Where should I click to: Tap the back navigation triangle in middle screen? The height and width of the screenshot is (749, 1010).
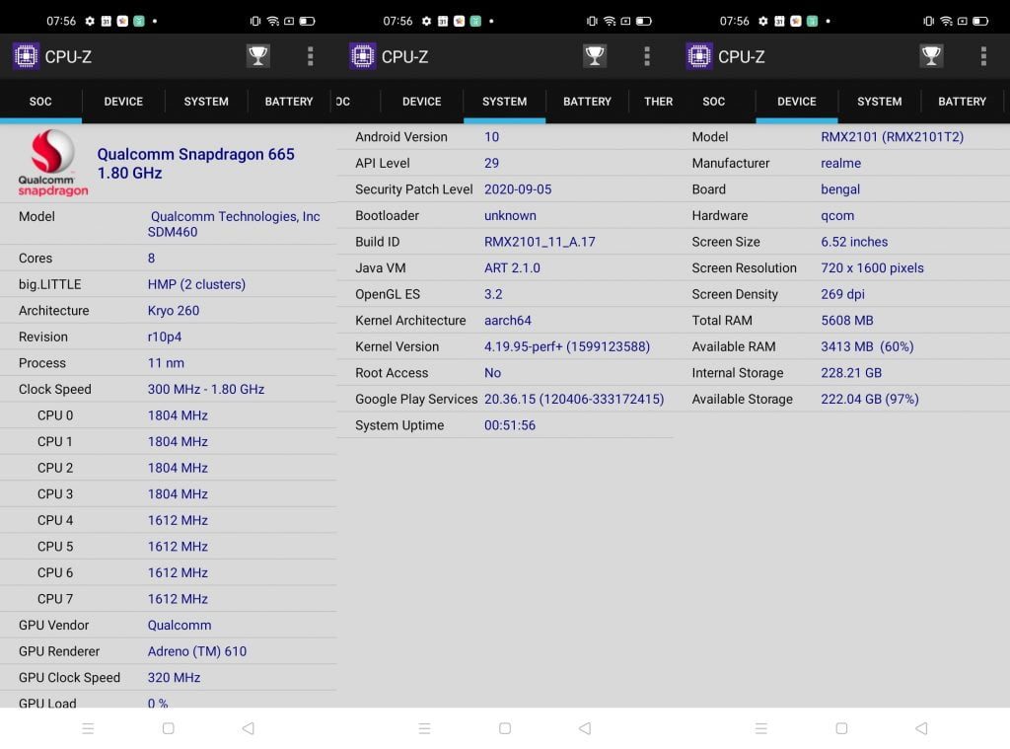pyautogui.click(x=585, y=727)
